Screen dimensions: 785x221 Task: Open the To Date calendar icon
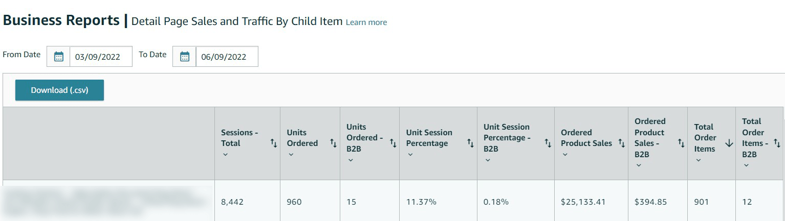click(x=185, y=57)
